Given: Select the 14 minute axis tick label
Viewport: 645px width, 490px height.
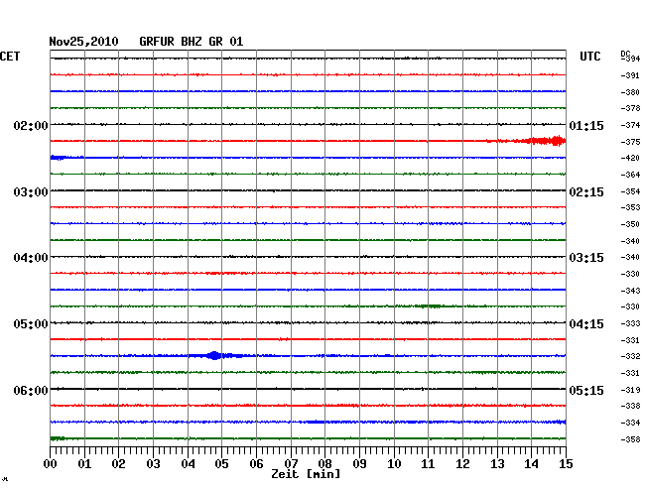Looking at the screenshot, I should [x=531, y=464].
